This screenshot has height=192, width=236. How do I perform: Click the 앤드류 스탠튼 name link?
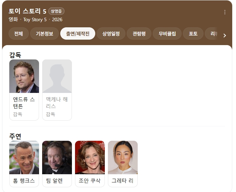[24, 103]
